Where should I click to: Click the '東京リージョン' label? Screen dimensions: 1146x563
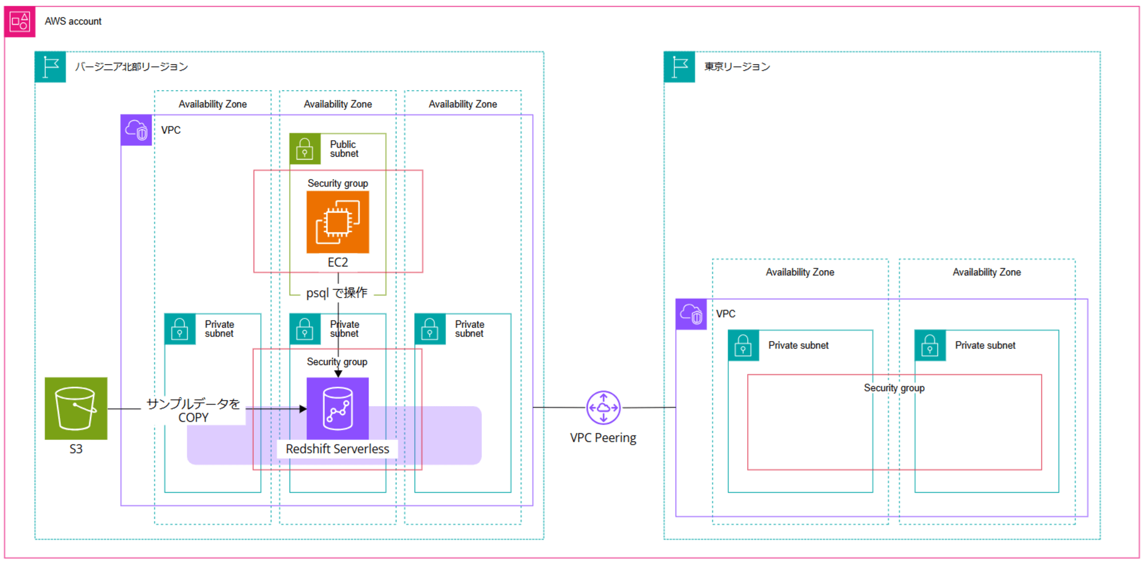[737, 67]
